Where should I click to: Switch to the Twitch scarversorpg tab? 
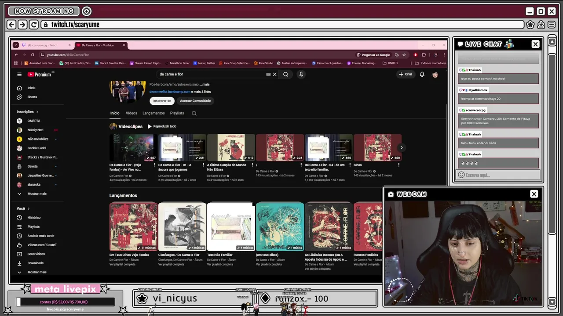(x=46, y=45)
